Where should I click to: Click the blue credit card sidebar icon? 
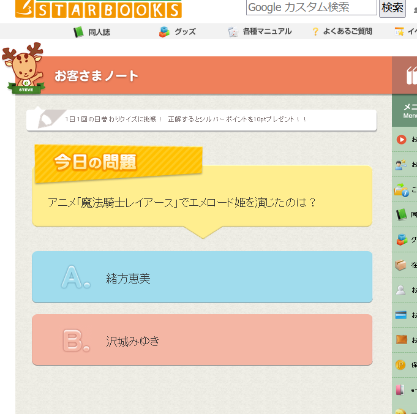(401, 315)
